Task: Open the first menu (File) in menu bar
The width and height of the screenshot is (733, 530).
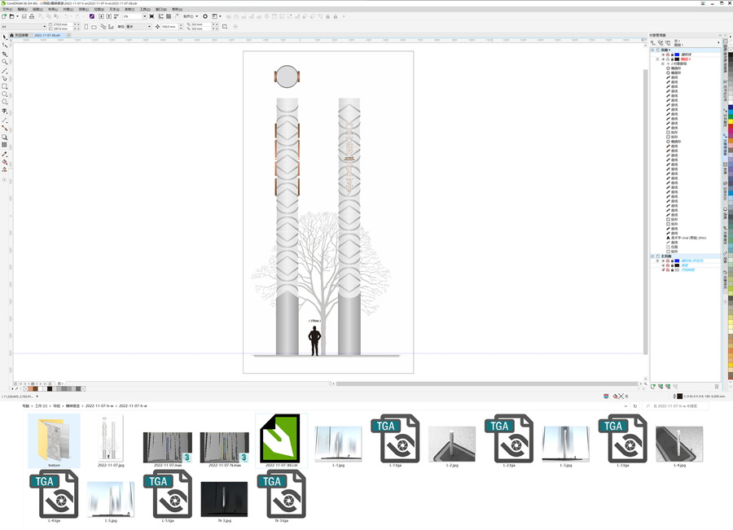Action: click(x=7, y=9)
